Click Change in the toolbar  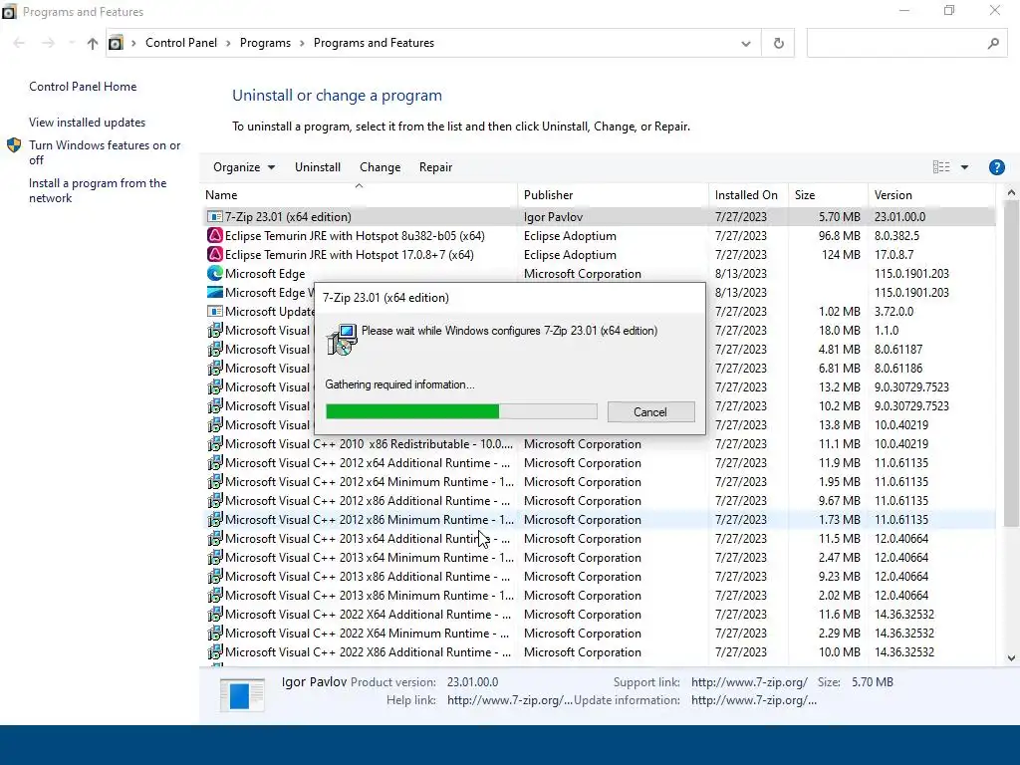[x=380, y=167]
